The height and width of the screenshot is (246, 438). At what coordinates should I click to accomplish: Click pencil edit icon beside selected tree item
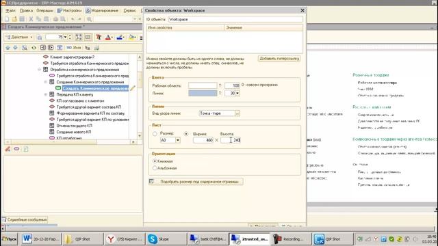[x=133, y=88]
